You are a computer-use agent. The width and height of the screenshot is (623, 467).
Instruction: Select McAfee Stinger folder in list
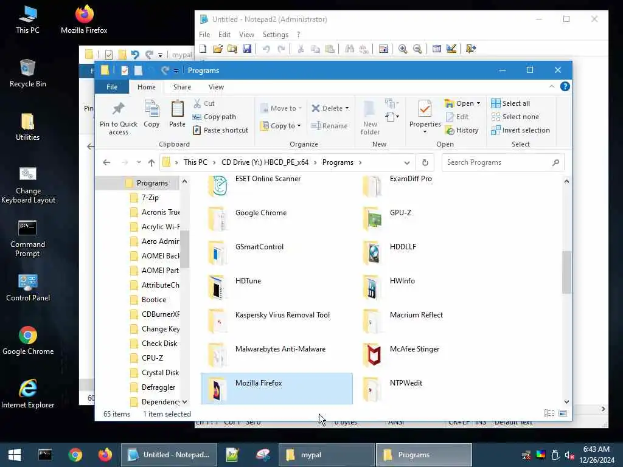pos(431,355)
